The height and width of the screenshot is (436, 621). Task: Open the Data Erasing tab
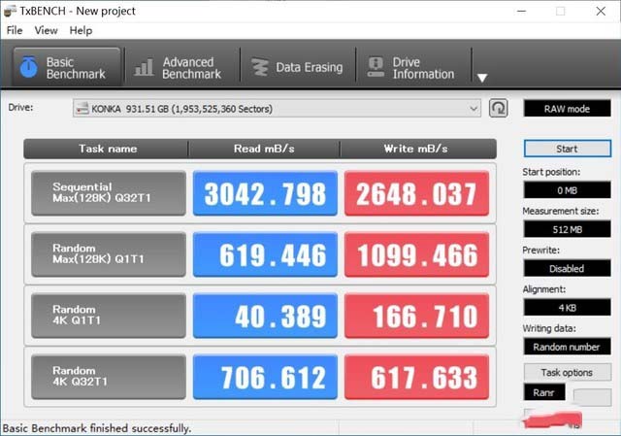click(x=298, y=67)
